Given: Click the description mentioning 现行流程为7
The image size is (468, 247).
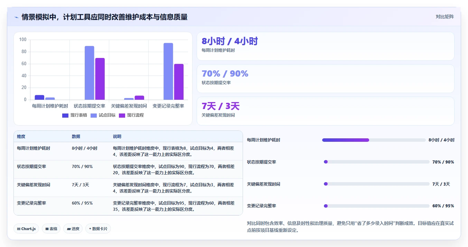Looking at the screenshot, I should click(x=174, y=188).
